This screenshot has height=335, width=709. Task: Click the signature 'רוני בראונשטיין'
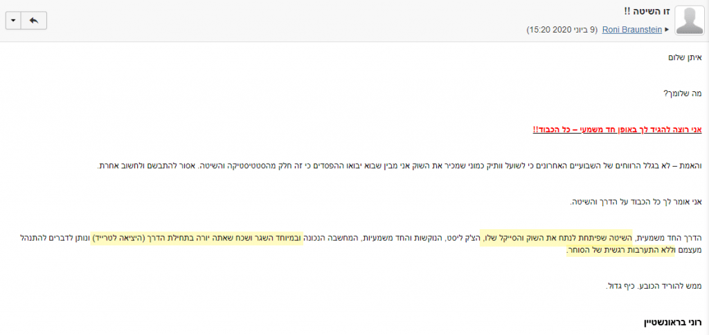672,323
